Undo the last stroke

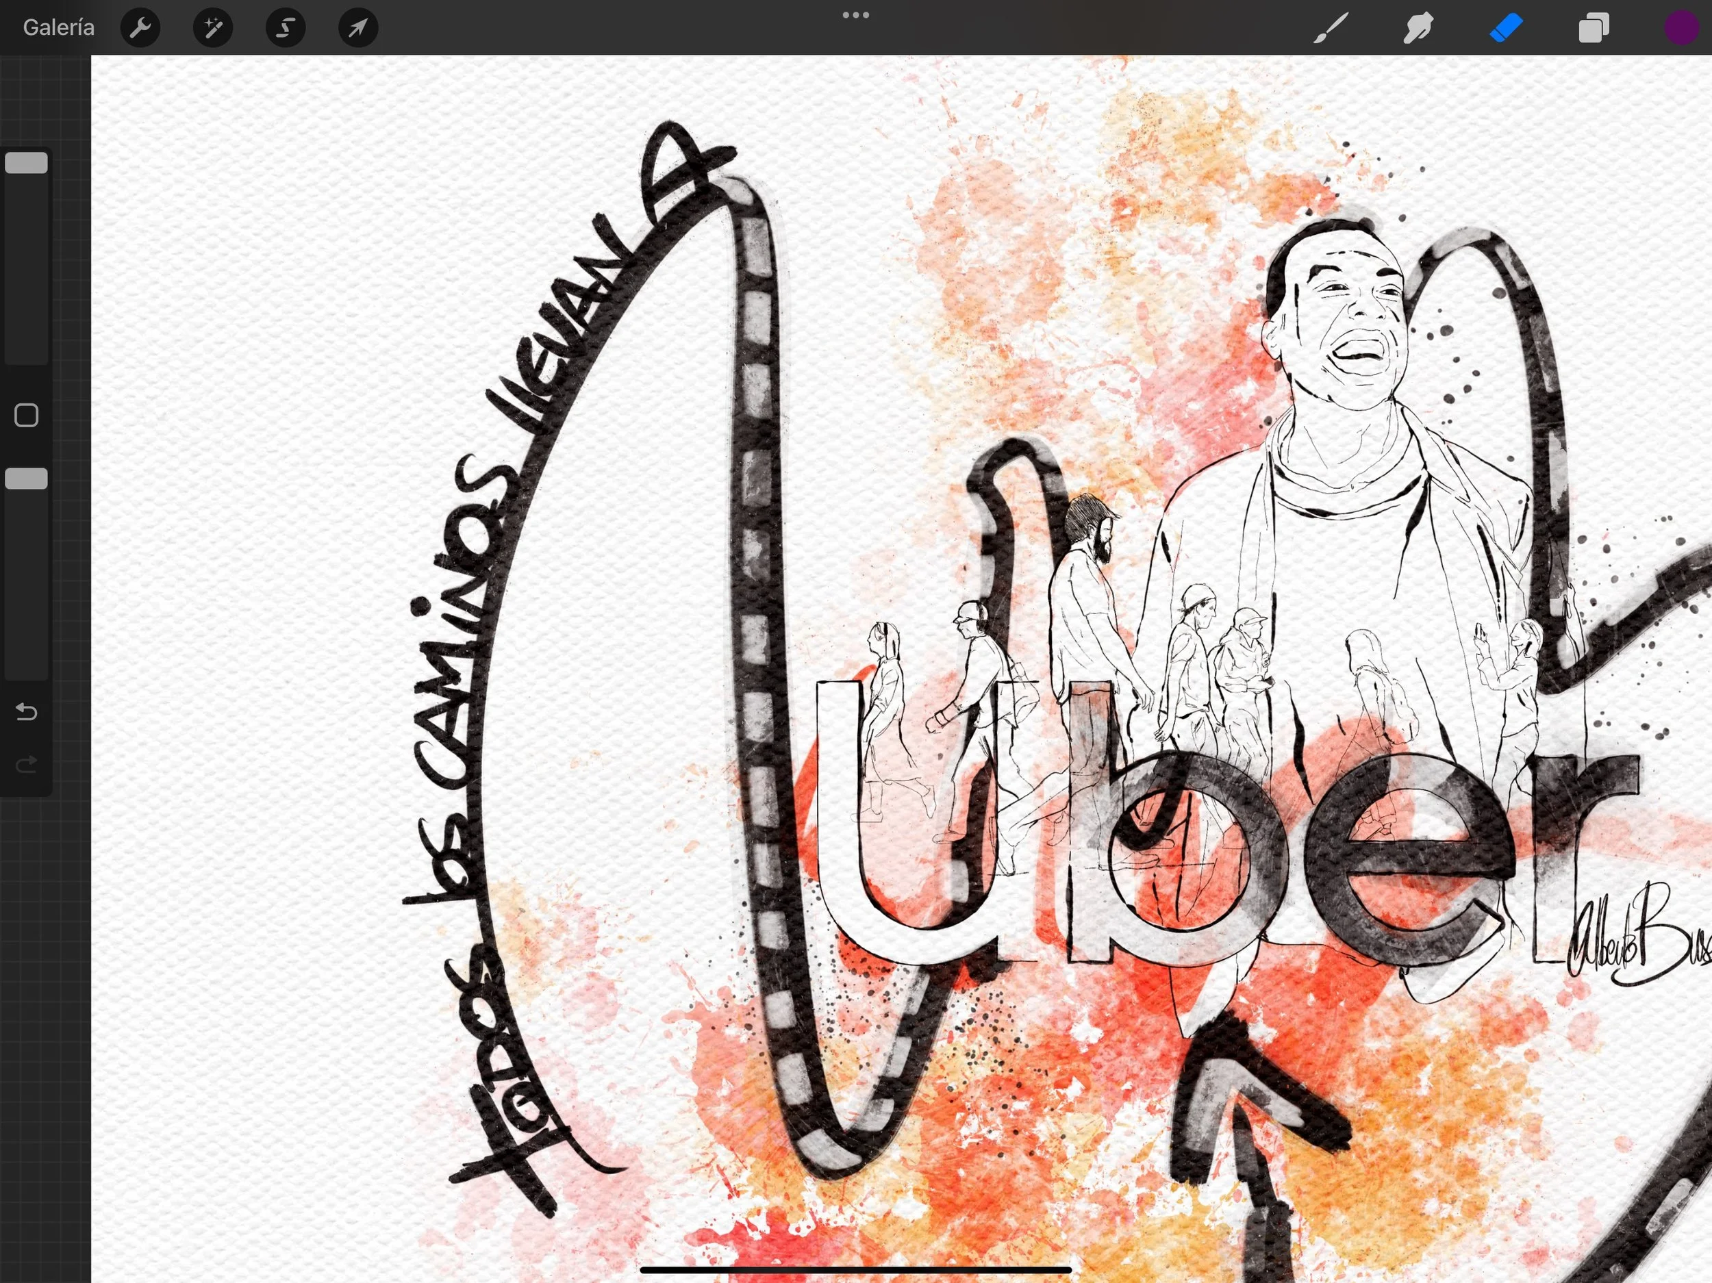click(x=26, y=711)
